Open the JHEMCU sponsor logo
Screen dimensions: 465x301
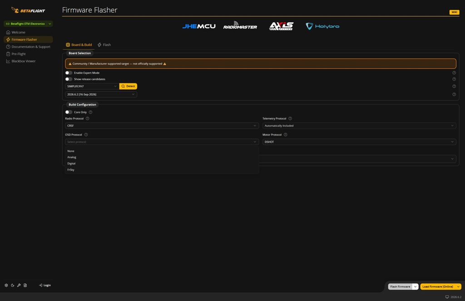pos(199,26)
